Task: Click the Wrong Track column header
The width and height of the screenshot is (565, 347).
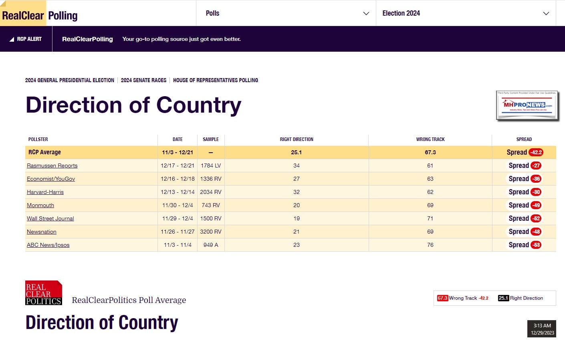Action: (x=430, y=139)
